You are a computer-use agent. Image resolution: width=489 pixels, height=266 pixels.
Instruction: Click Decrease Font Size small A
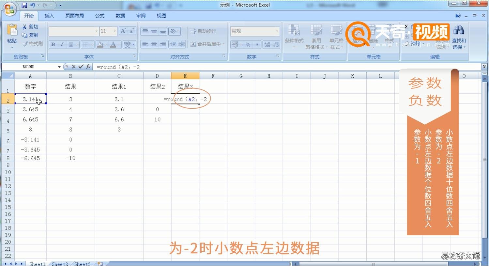click(x=132, y=31)
